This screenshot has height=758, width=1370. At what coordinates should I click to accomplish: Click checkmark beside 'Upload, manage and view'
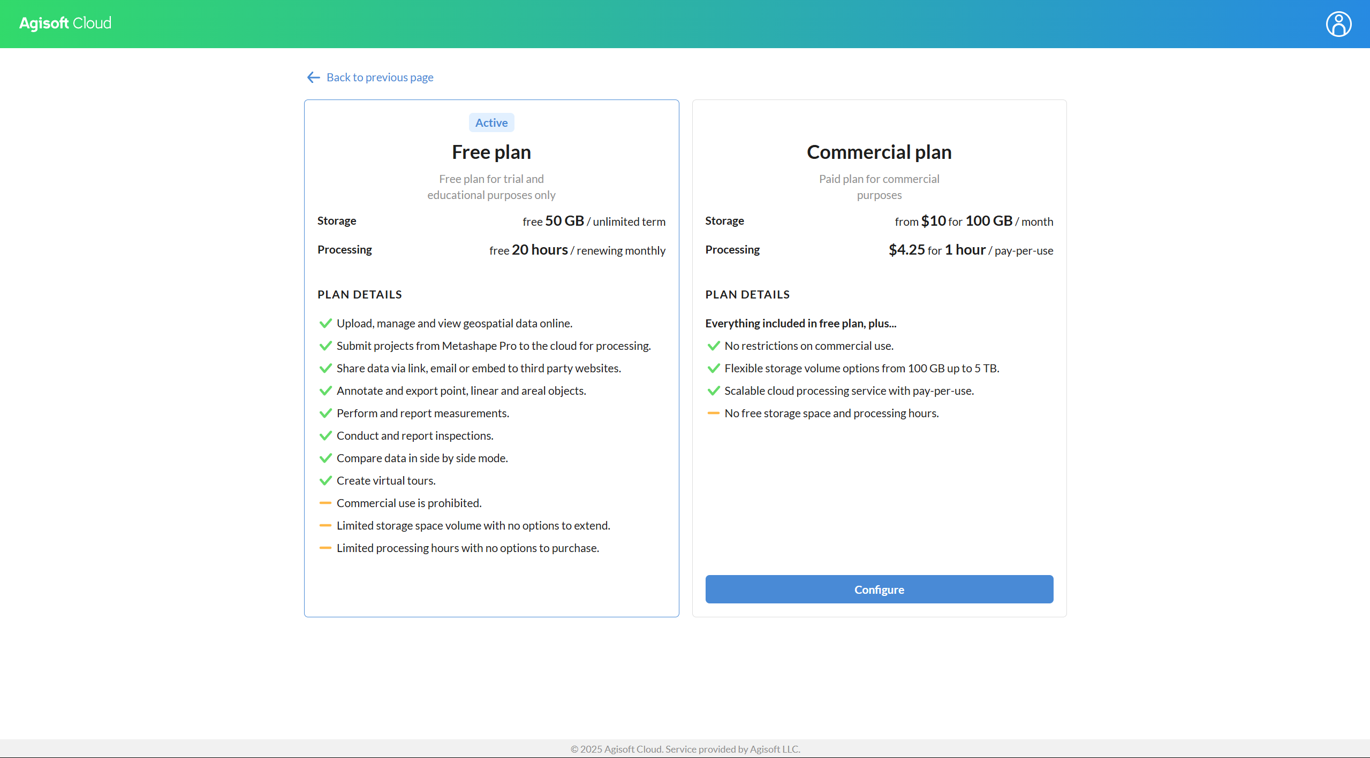(x=326, y=323)
